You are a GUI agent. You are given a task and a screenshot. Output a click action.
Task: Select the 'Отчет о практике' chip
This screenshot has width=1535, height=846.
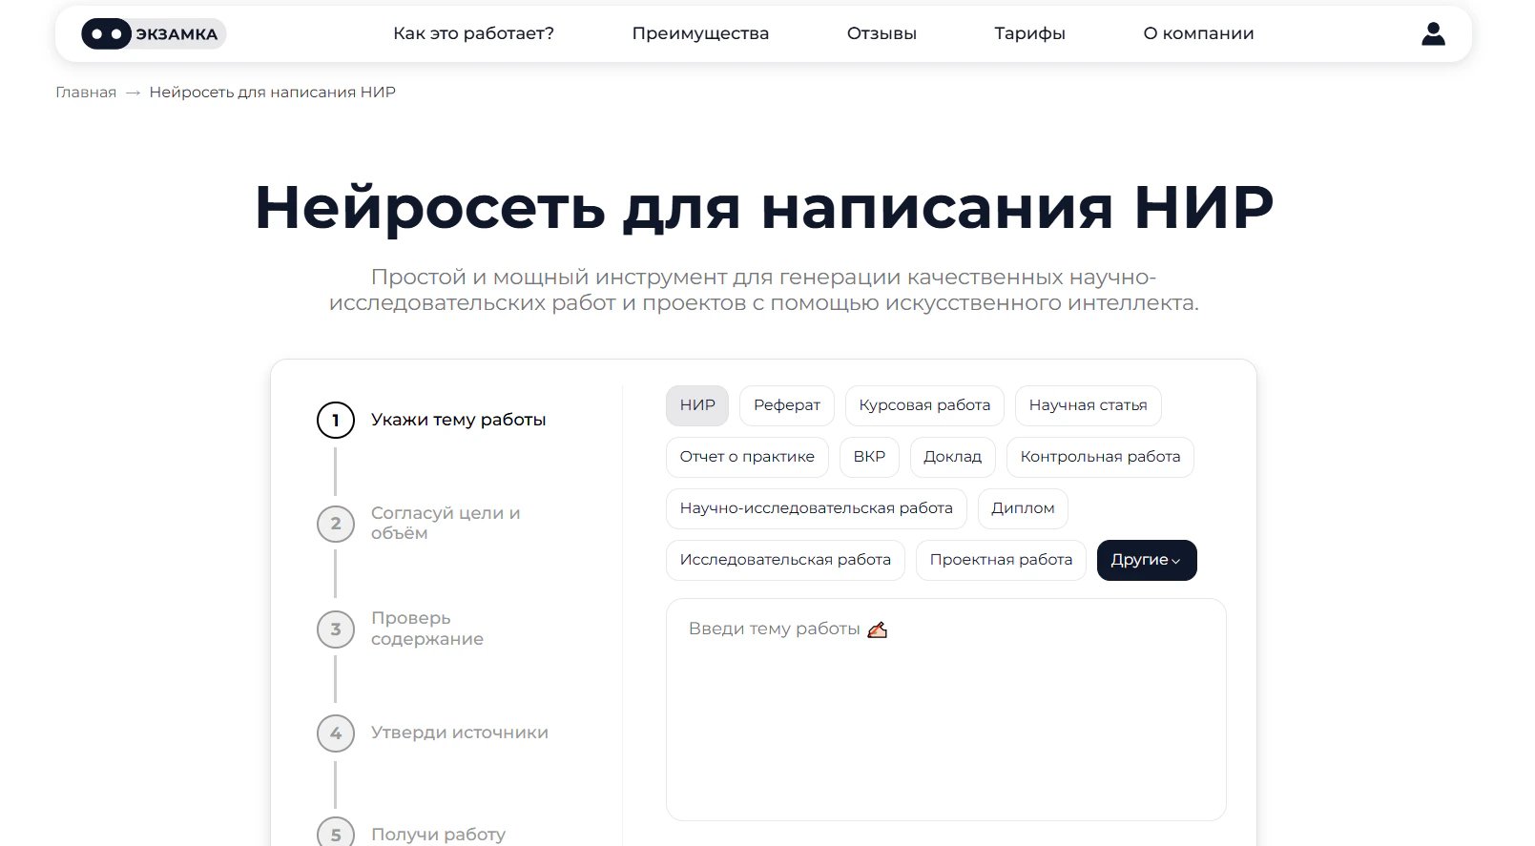(747, 457)
